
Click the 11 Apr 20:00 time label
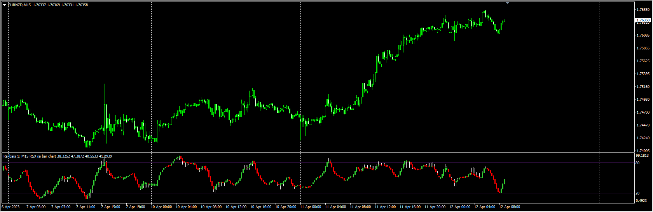[x=435, y=207]
